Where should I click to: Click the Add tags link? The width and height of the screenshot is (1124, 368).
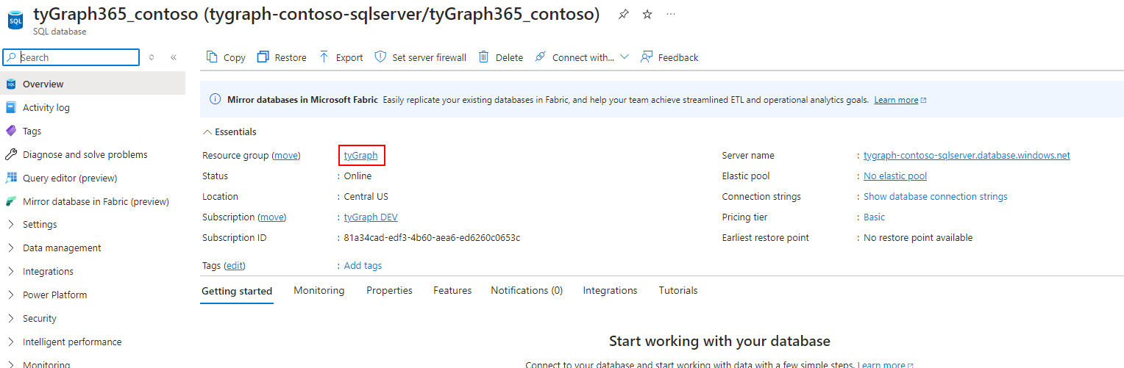[363, 265]
